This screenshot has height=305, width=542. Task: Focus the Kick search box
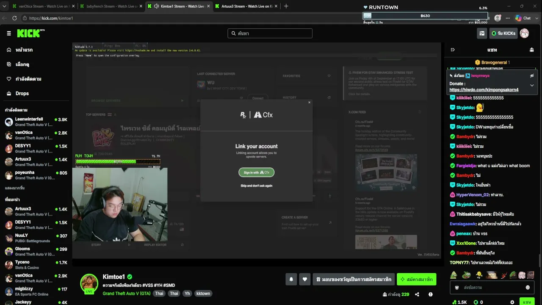tap(270, 33)
